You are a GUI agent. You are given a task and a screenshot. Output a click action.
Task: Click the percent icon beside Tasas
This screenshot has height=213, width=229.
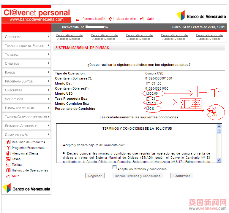click(8, 159)
